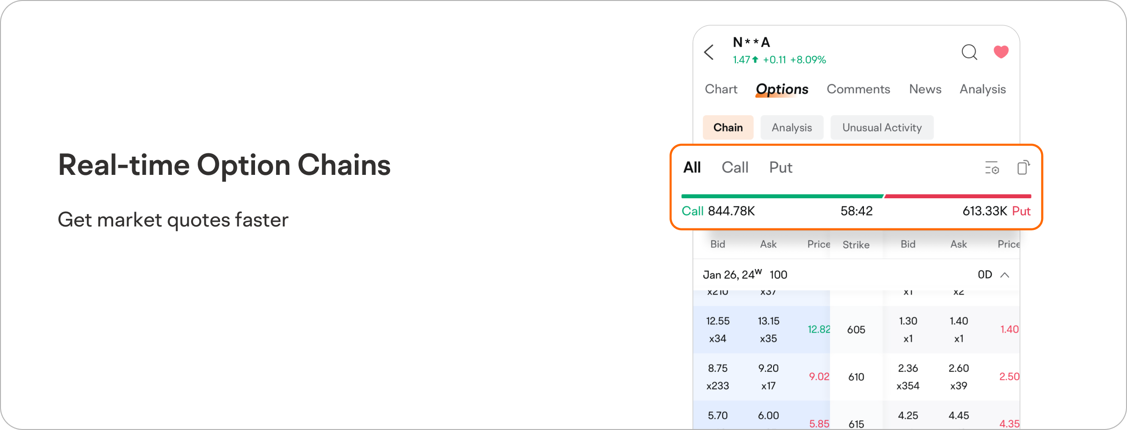Expand the Jan 26, 24 expiration row
1127x430 pixels.
[745, 275]
